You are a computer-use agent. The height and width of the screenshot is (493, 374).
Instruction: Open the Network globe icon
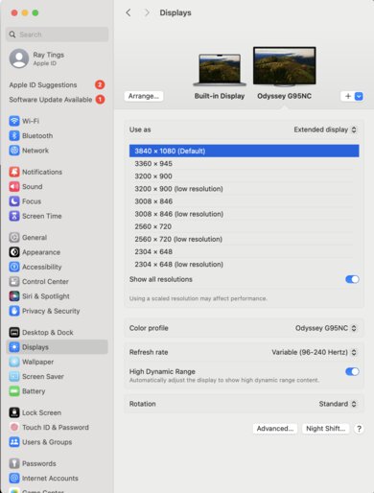pos(14,151)
